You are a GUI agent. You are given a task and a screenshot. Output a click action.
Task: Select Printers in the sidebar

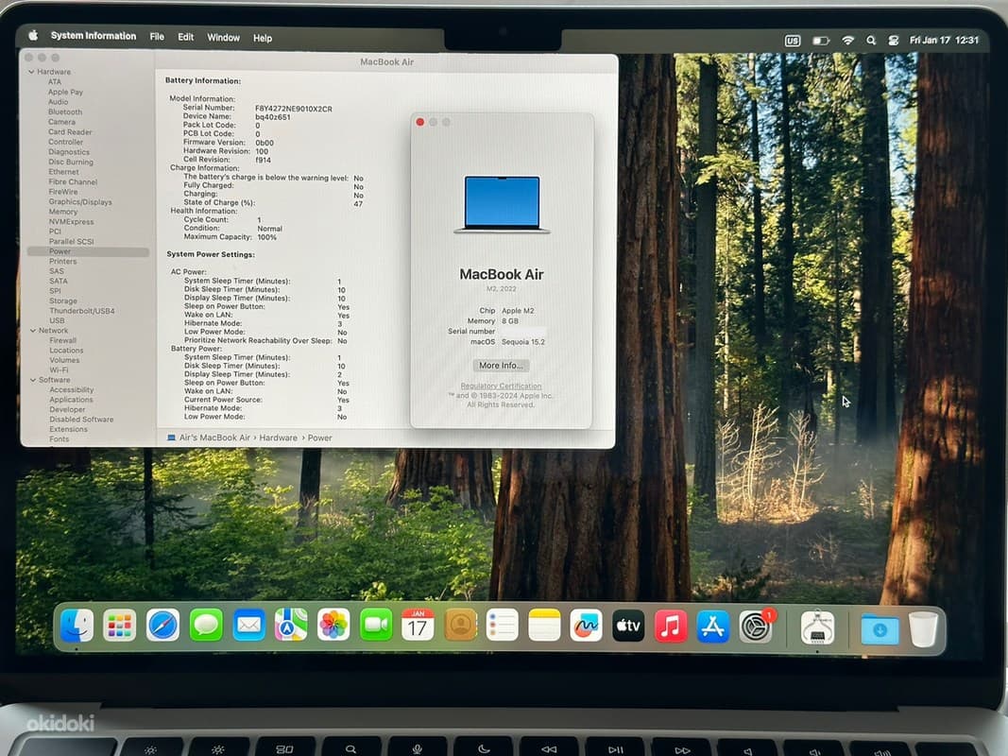click(63, 262)
